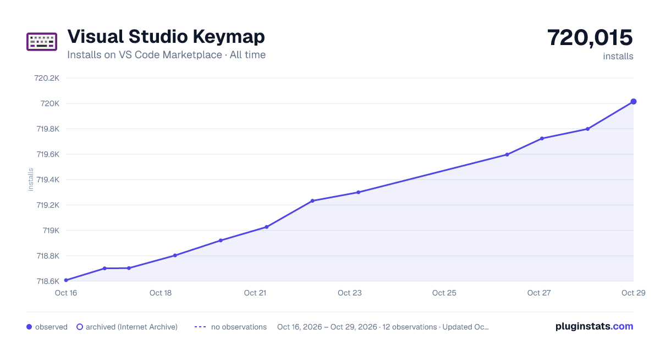Click the 'observed' legend label
Screen dimensions: 660x346
[x=51, y=327]
